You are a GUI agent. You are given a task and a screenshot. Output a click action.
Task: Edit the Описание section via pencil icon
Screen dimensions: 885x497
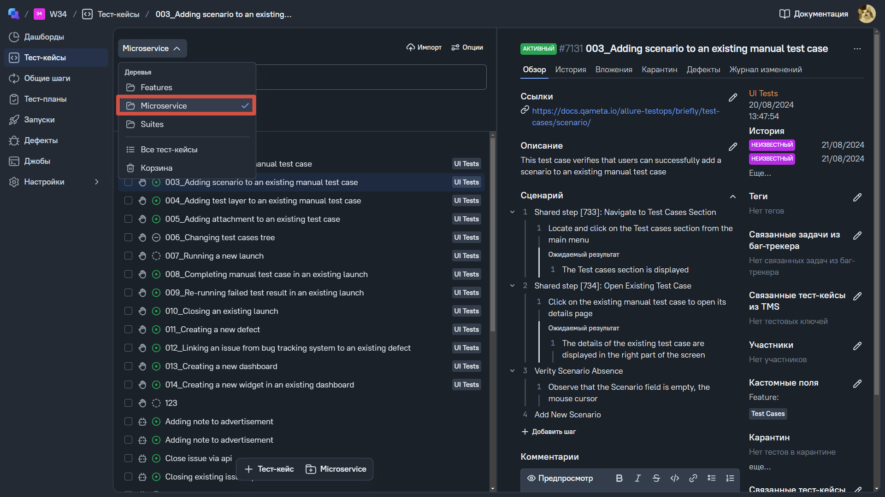[732, 147]
